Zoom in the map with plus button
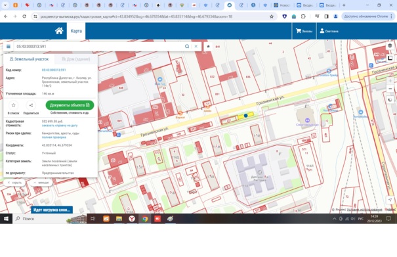 (390, 81)
